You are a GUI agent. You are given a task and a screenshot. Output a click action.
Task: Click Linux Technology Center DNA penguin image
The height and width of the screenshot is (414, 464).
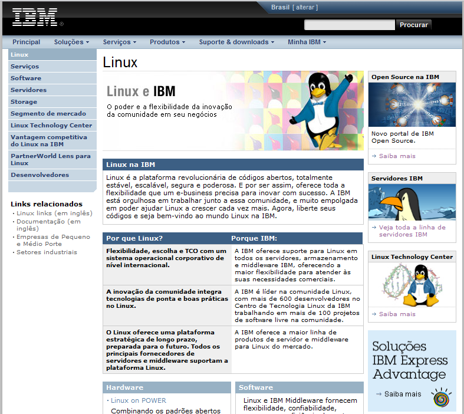[x=412, y=285]
